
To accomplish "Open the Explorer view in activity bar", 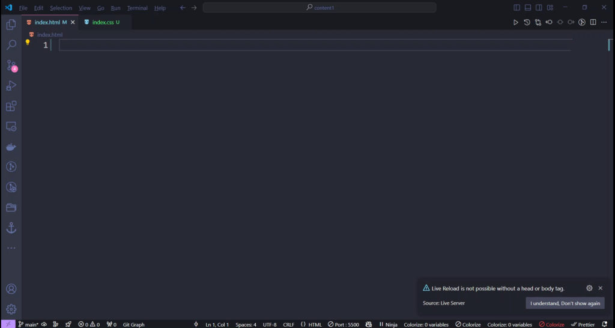I will tap(11, 25).
